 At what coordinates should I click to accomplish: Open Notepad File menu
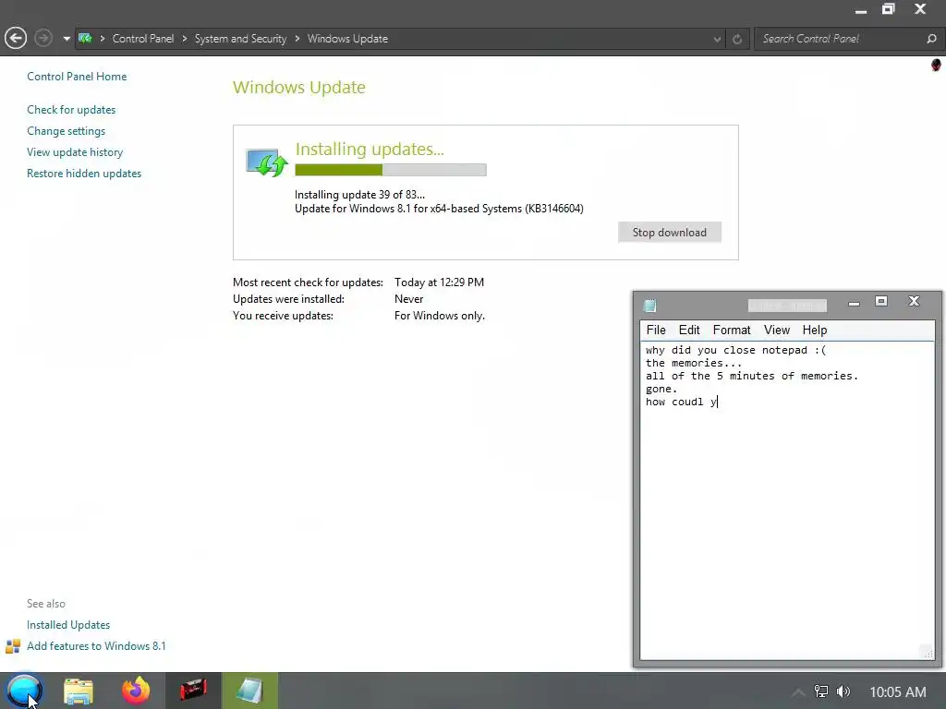(x=656, y=330)
